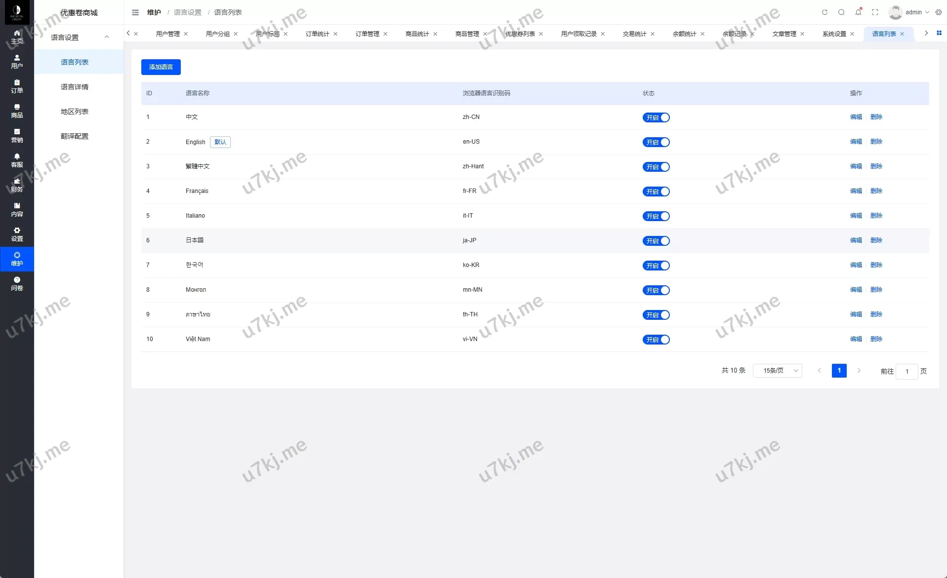The height and width of the screenshot is (578, 947).
Task: Select the 订单 sidebar icon
Action: point(17,86)
